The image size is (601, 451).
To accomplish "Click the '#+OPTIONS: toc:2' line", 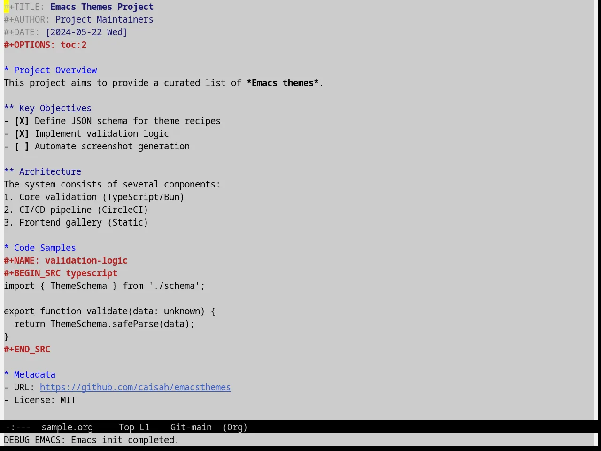I will pos(45,45).
